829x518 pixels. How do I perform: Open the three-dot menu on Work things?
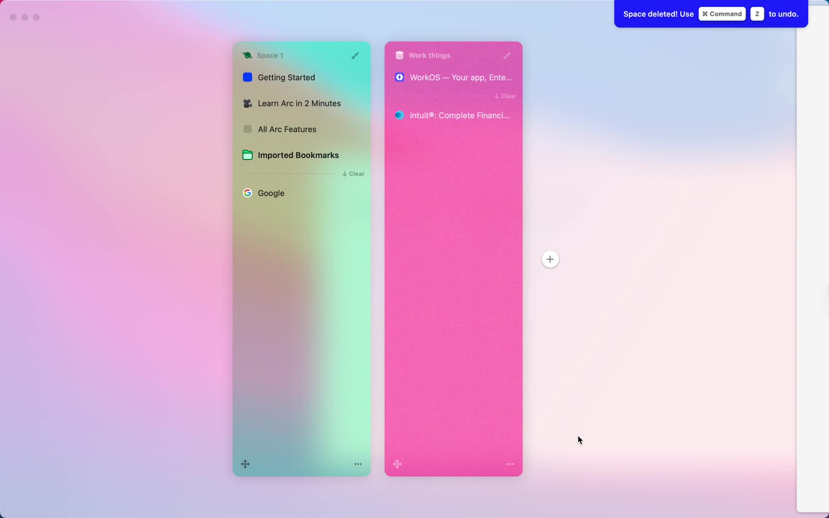point(509,464)
